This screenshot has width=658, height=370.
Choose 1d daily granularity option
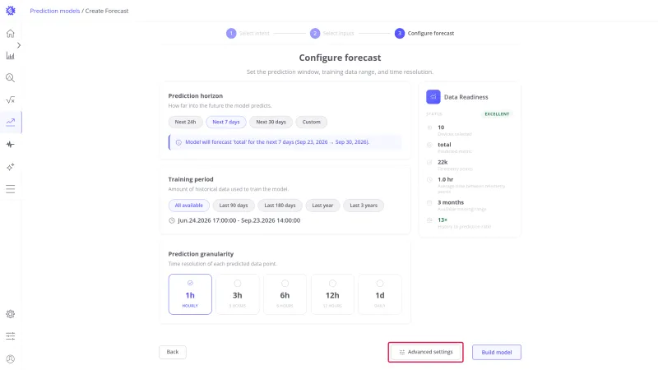tap(380, 294)
